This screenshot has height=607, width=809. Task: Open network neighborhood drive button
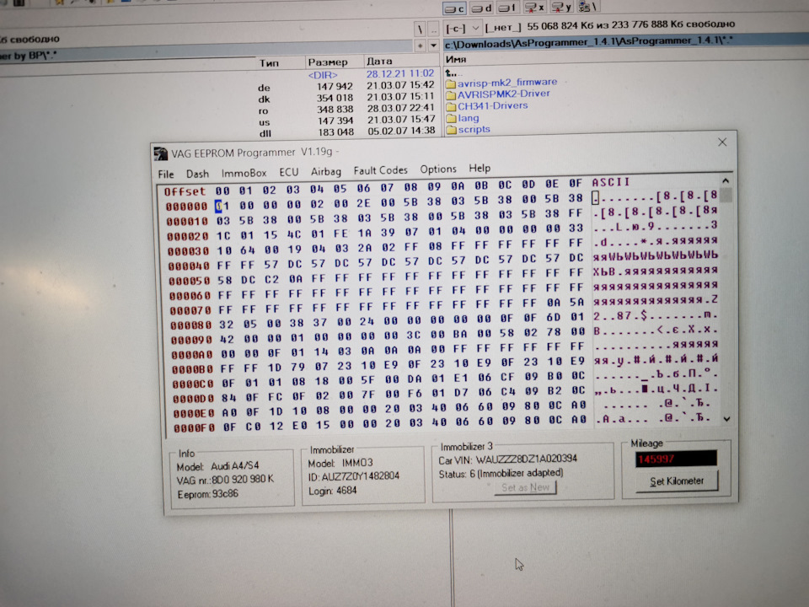(x=587, y=7)
